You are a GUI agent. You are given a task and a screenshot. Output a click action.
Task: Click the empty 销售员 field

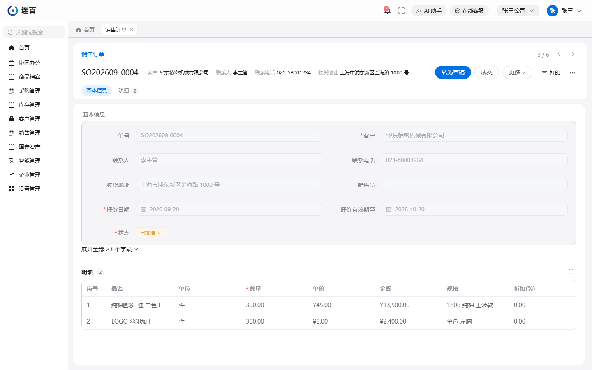click(x=474, y=185)
